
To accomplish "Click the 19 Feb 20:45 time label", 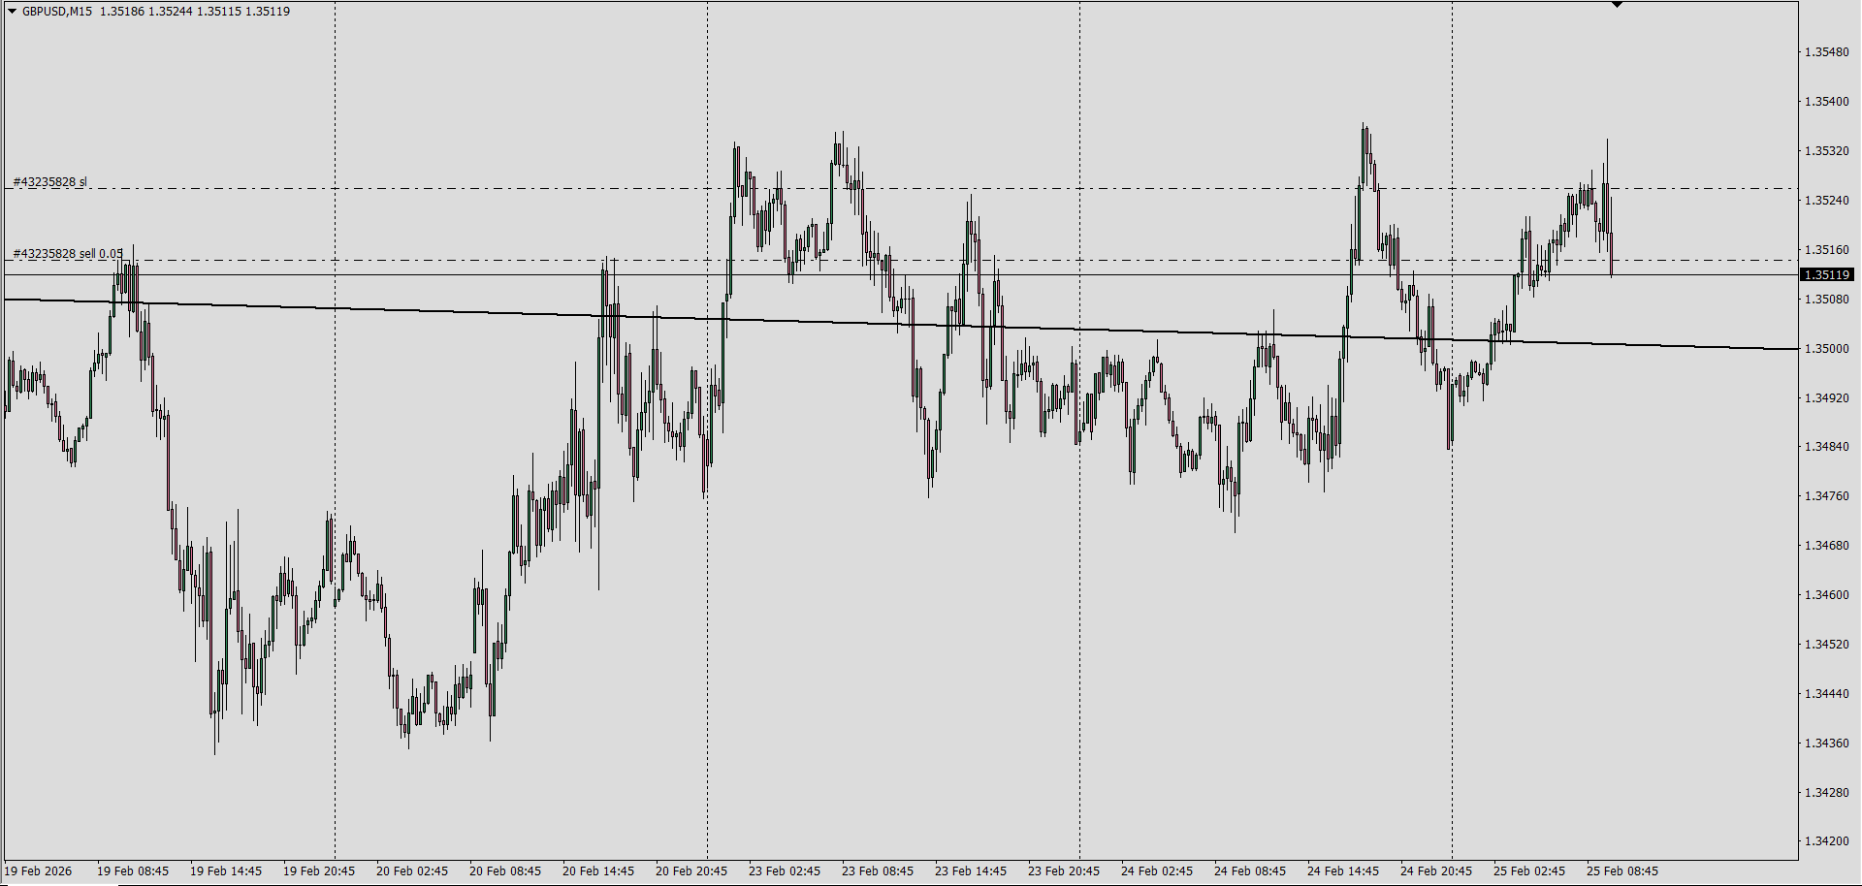I will point(319,871).
